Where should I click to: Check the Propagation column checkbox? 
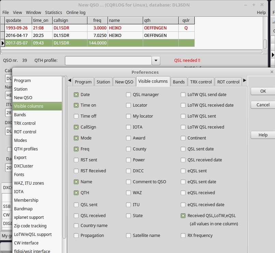76,236
